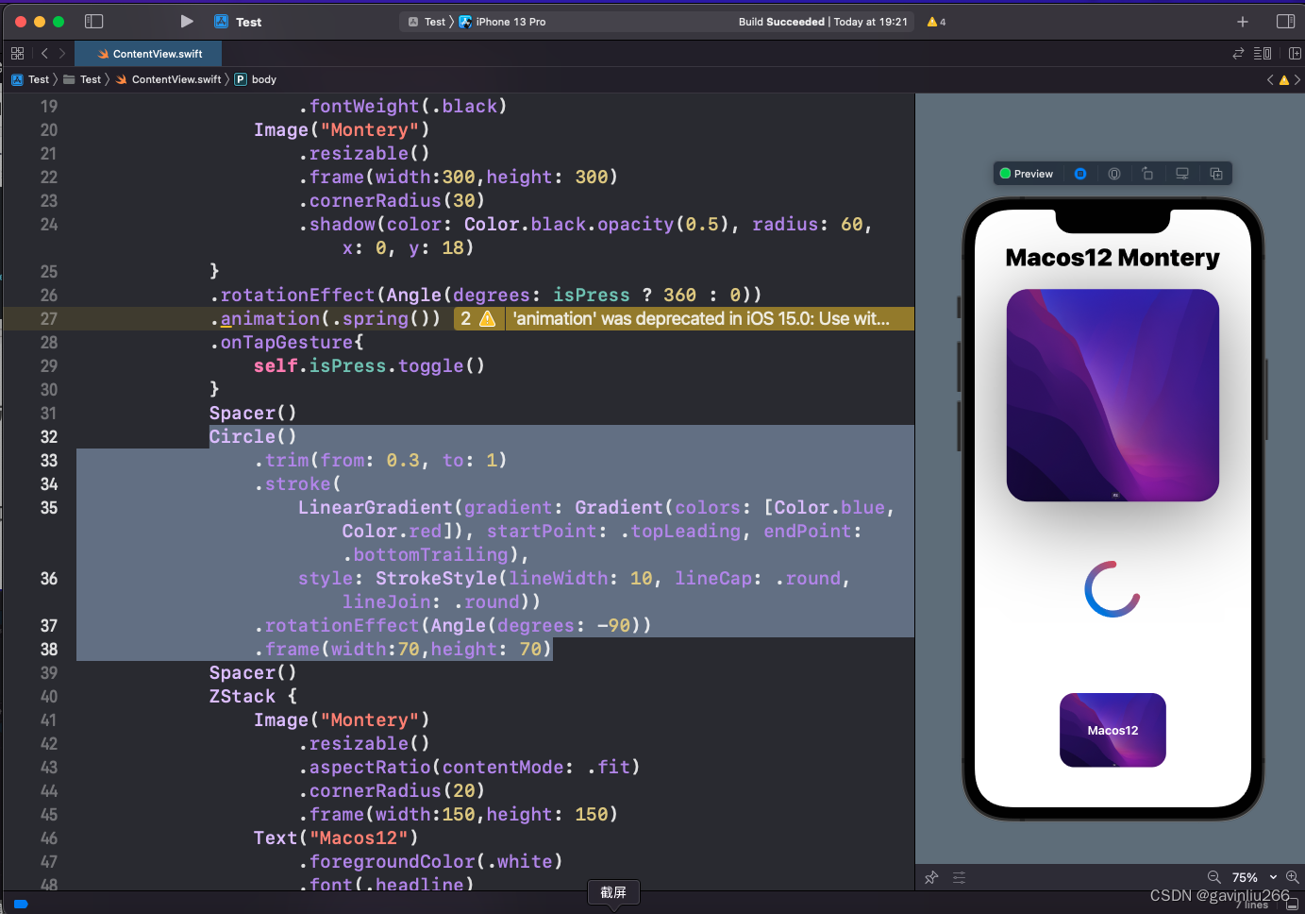Place cursor on Circle() code
This screenshot has height=914, width=1305.
tap(253, 436)
